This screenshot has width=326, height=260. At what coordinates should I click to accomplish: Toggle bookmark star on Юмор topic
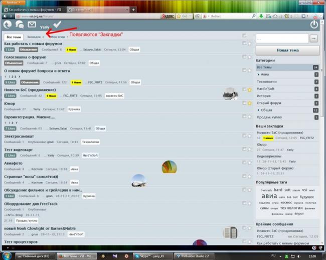click(x=249, y=103)
